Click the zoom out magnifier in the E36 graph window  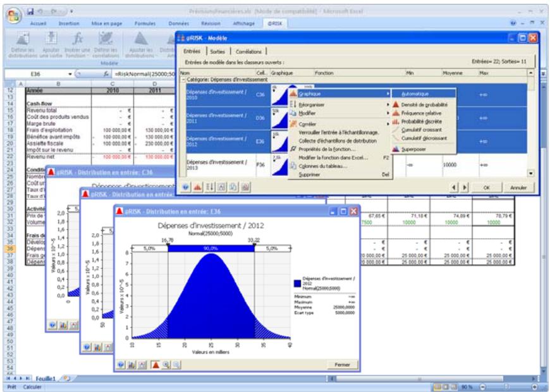(176, 365)
